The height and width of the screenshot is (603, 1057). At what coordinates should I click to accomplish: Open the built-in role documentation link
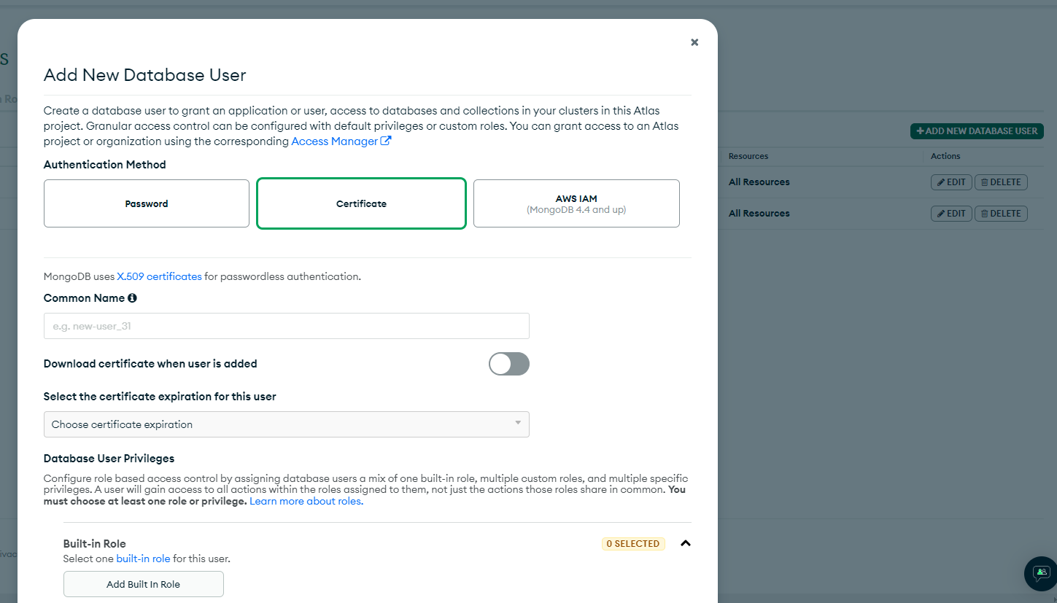click(x=143, y=558)
